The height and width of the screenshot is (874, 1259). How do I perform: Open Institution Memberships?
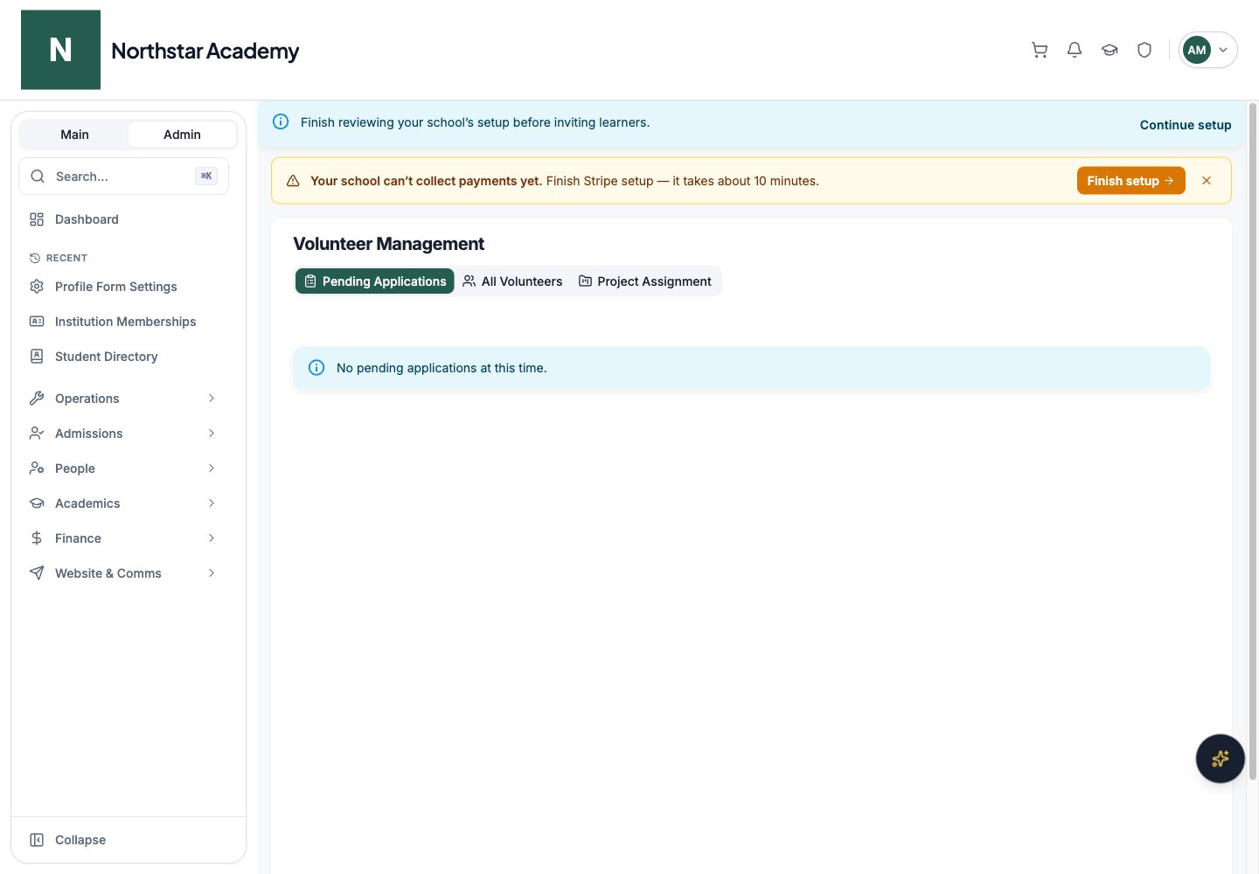coord(123,322)
